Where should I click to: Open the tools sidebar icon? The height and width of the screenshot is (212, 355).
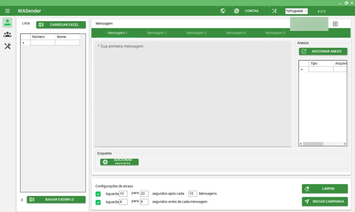click(x=8, y=46)
